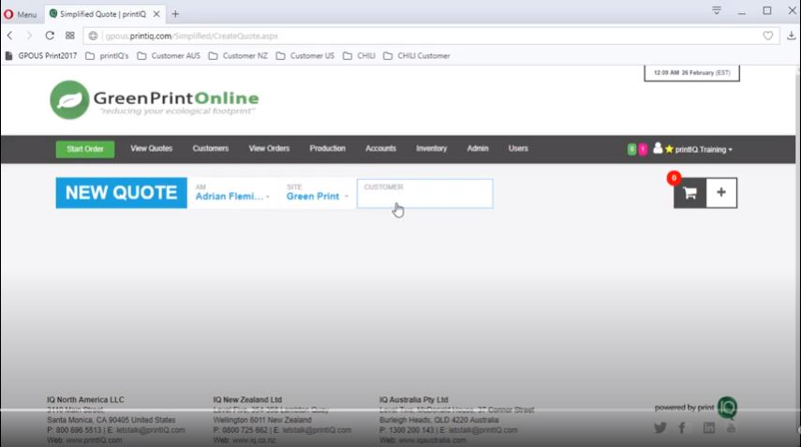This screenshot has height=447, width=801.
Task: Open the CHILI bookmark folder
Action: (x=359, y=55)
